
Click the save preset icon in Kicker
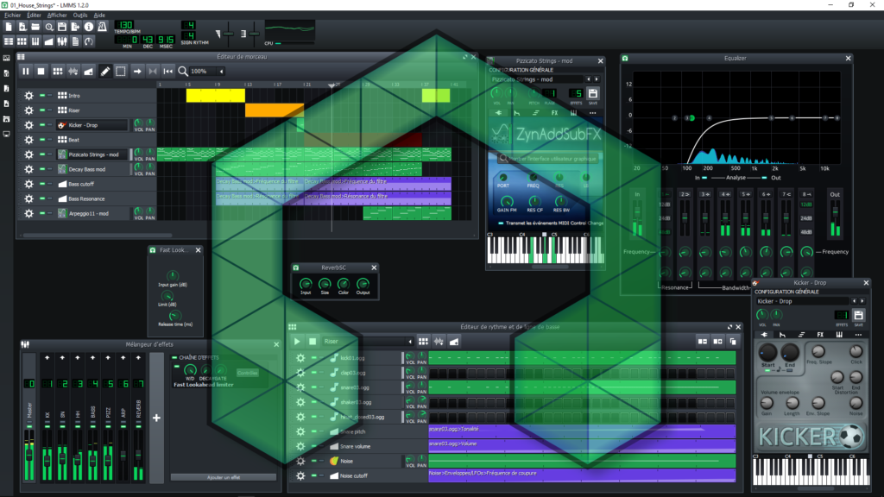click(x=857, y=316)
